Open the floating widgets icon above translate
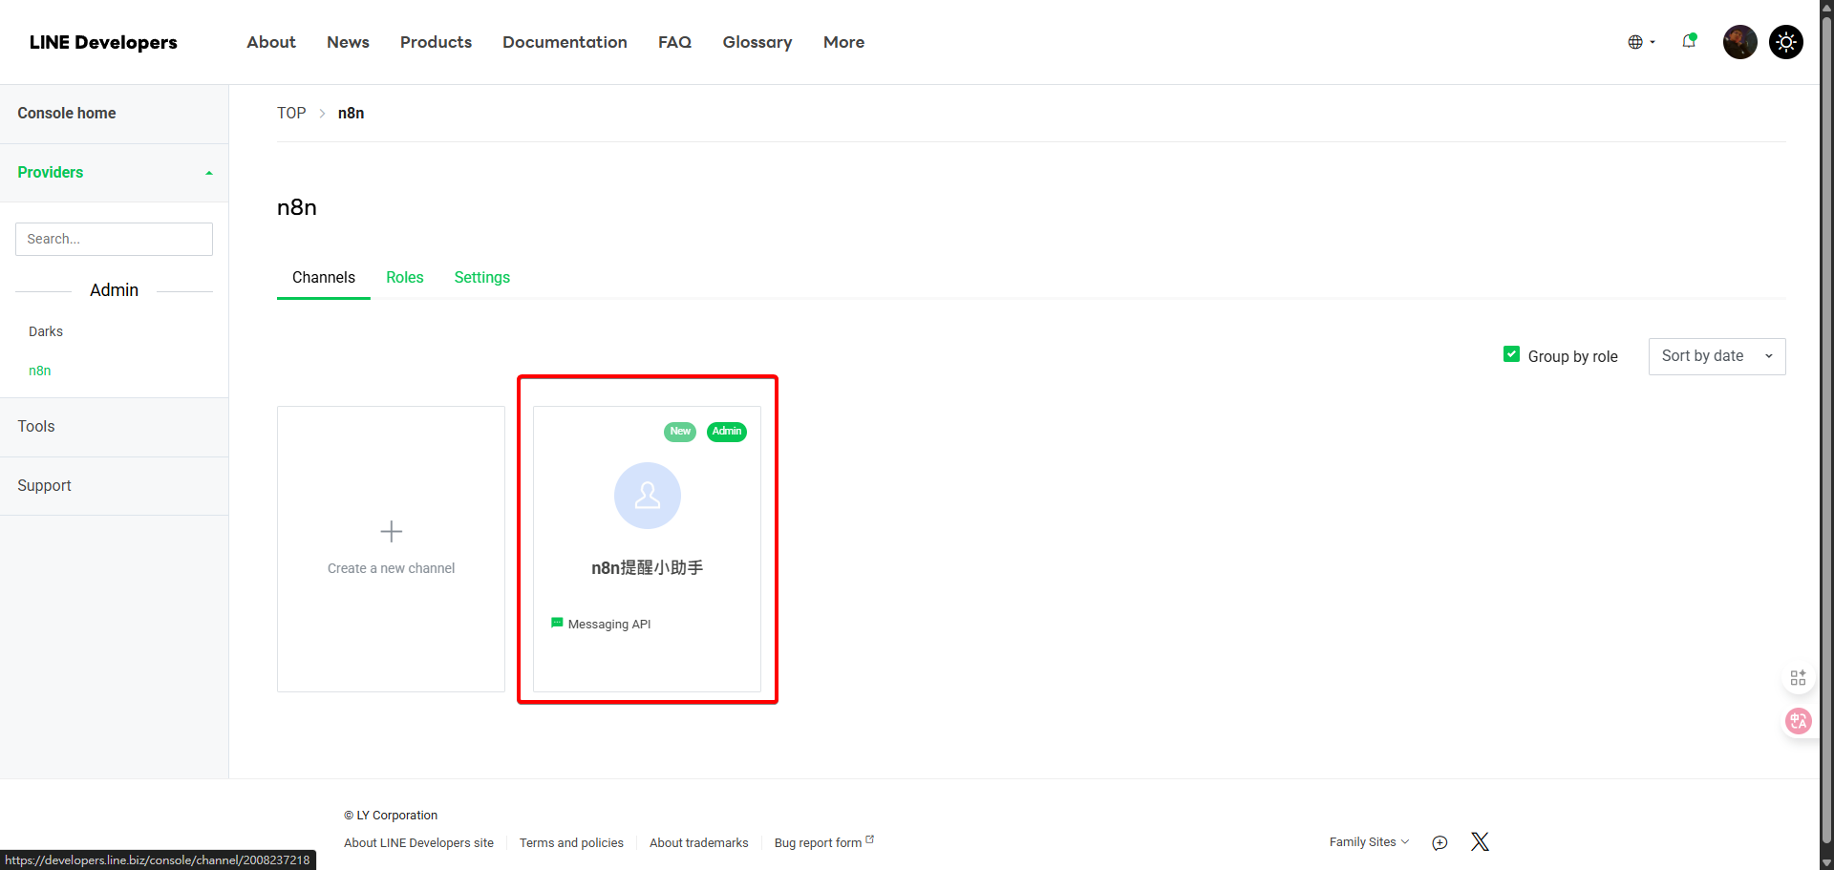The image size is (1834, 870). coord(1799,678)
